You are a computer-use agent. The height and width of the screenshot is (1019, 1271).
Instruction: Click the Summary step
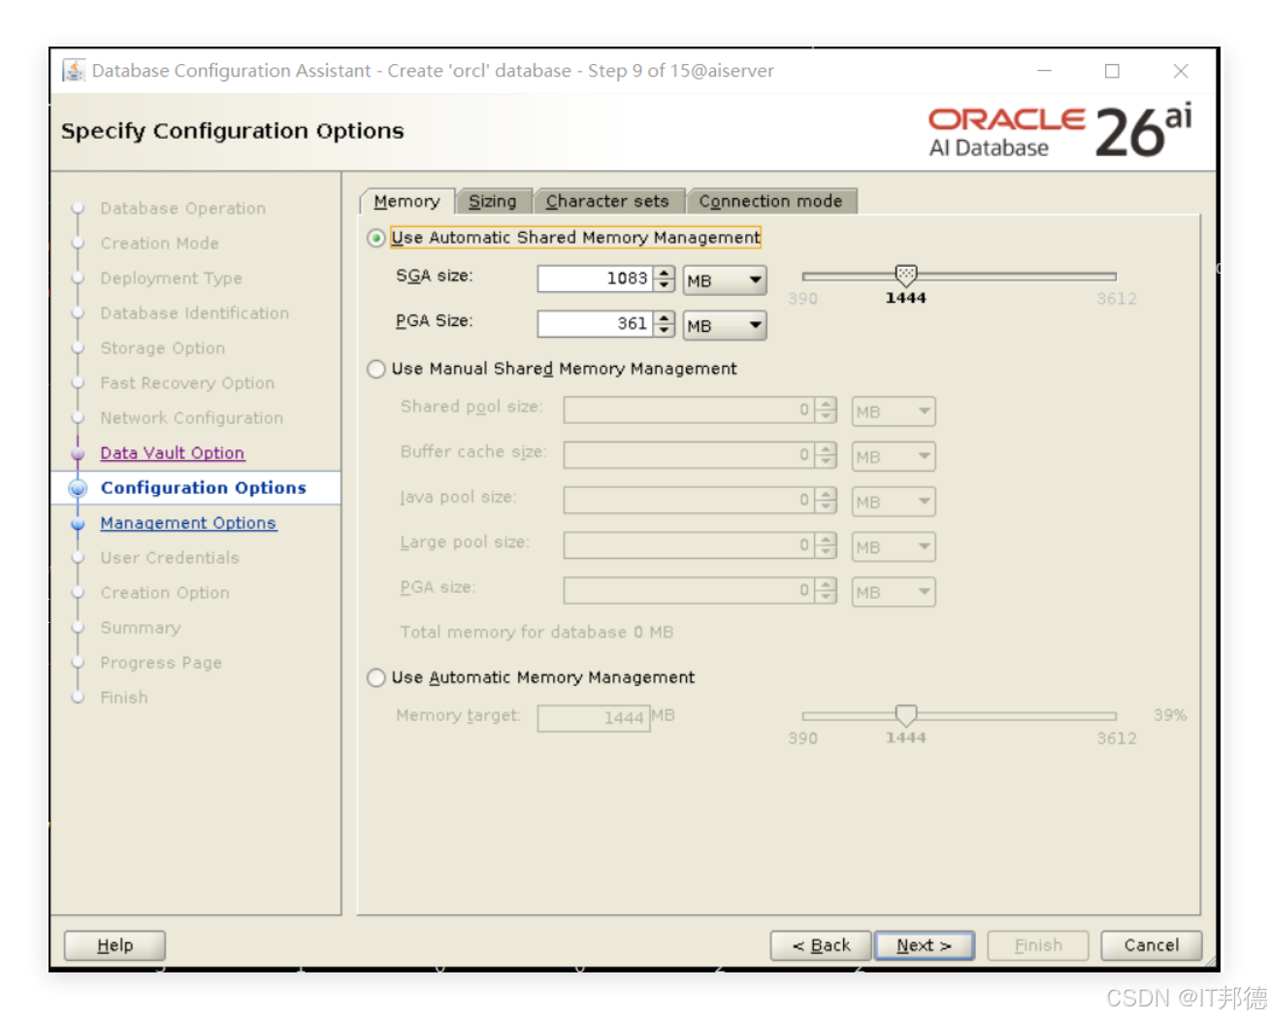pyautogui.click(x=141, y=628)
